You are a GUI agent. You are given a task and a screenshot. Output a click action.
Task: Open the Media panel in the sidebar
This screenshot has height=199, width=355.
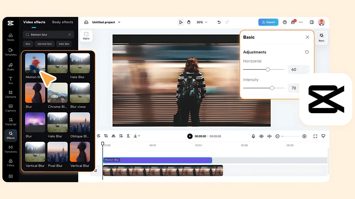click(x=10, y=36)
